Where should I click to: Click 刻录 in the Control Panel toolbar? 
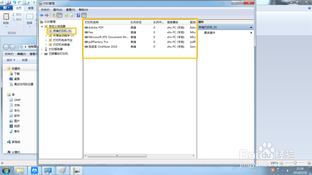pyautogui.click(x=25, y=60)
